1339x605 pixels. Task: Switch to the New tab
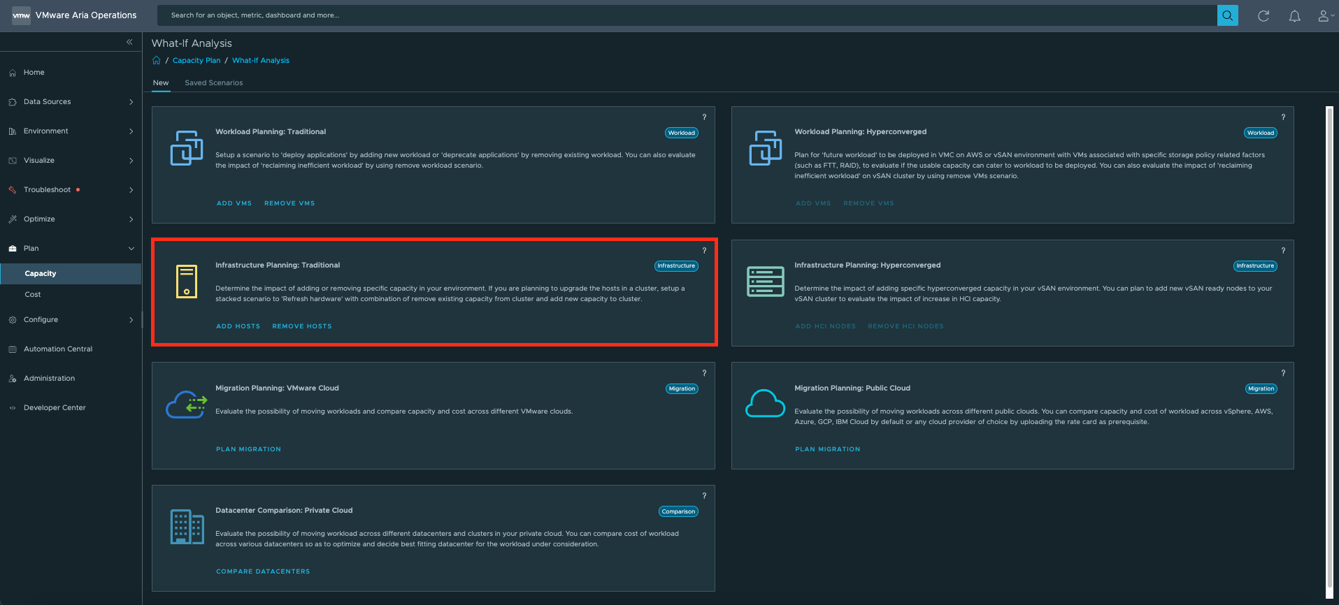(x=161, y=82)
